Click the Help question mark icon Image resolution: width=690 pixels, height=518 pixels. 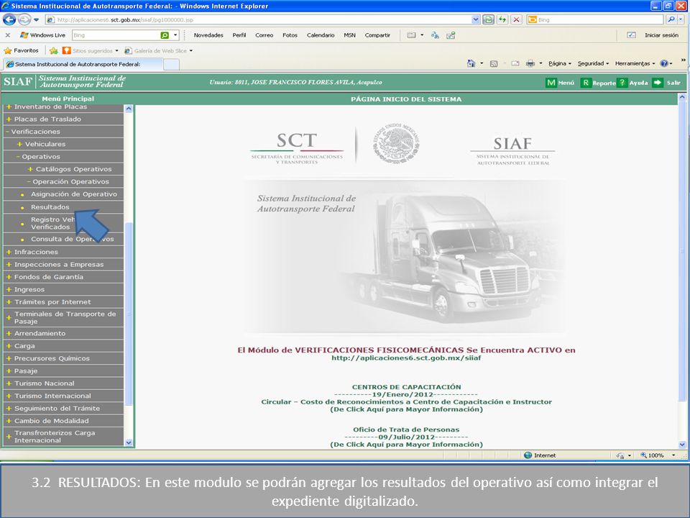coord(664,63)
